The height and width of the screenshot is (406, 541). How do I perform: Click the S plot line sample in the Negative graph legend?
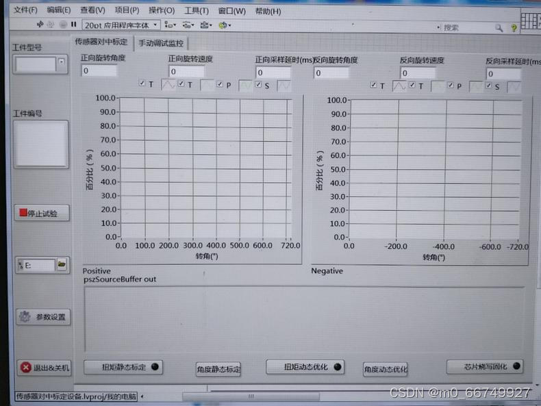pyautogui.click(x=514, y=87)
